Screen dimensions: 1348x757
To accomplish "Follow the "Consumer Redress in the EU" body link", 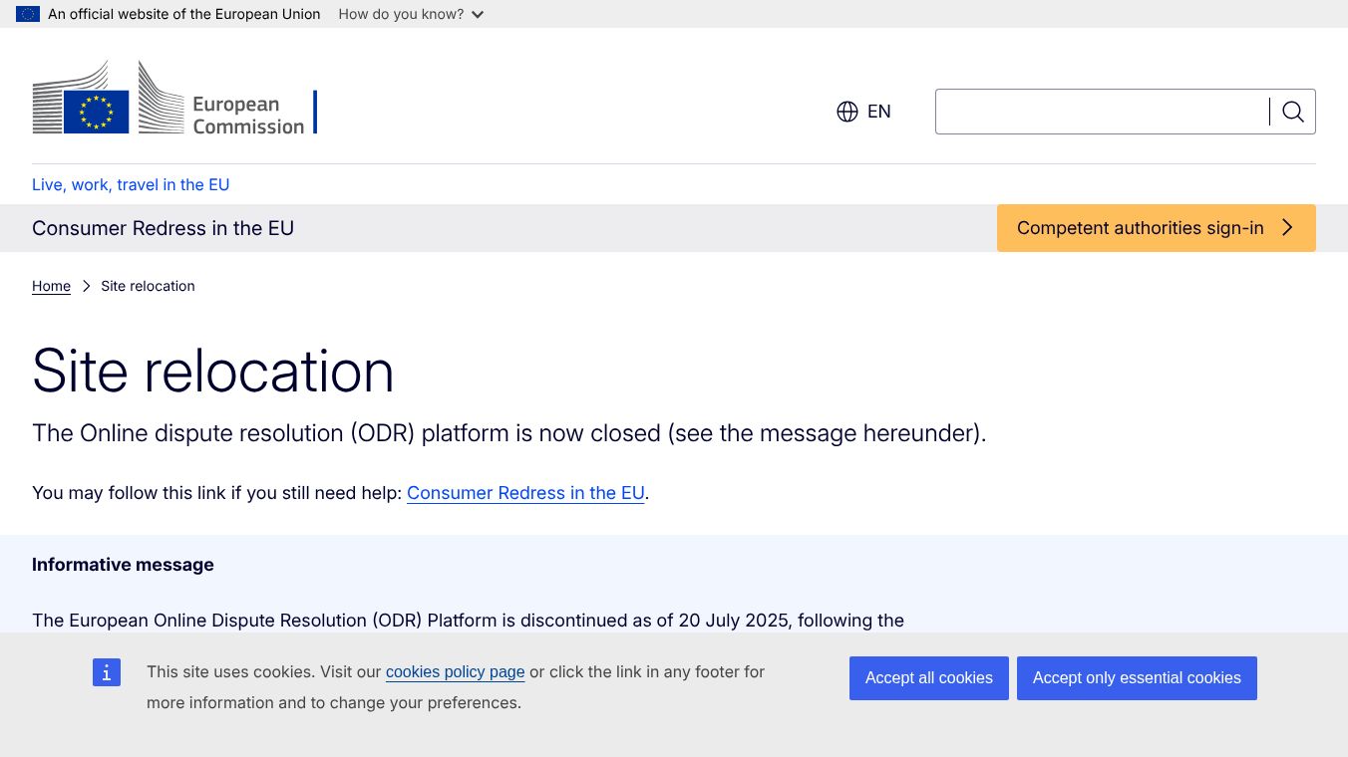I will (x=525, y=493).
